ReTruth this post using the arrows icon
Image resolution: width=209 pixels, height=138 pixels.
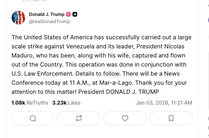79,119
